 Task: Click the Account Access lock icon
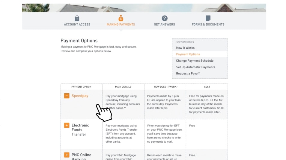click(x=77, y=18)
